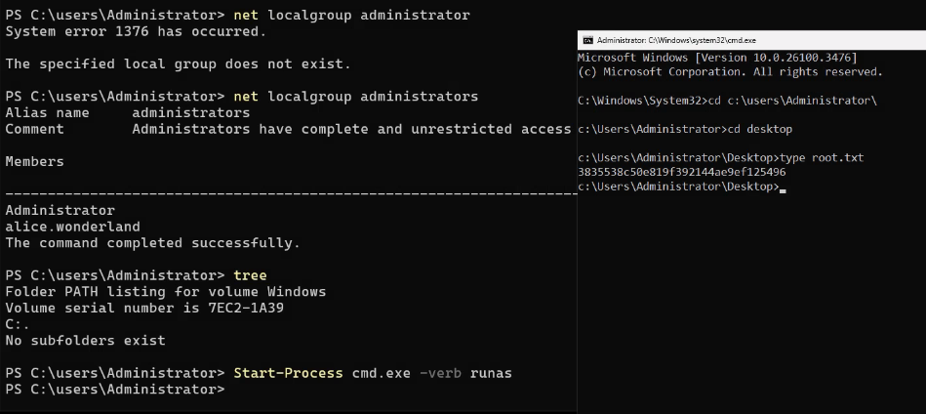Click the 'tree' command in PowerShell
This screenshot has height=414, width=926.
click(250, 275)
